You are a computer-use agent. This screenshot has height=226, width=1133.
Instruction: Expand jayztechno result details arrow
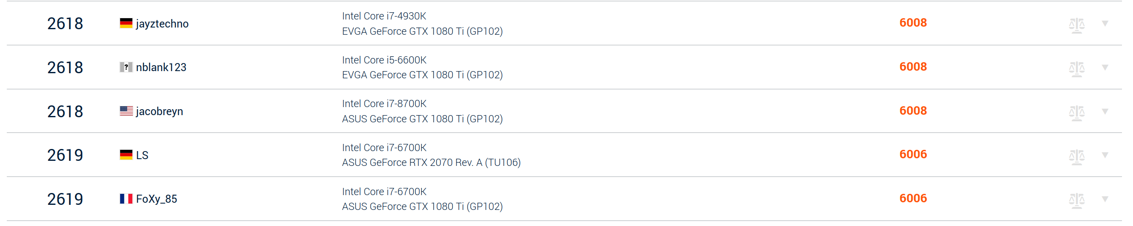1105,23
